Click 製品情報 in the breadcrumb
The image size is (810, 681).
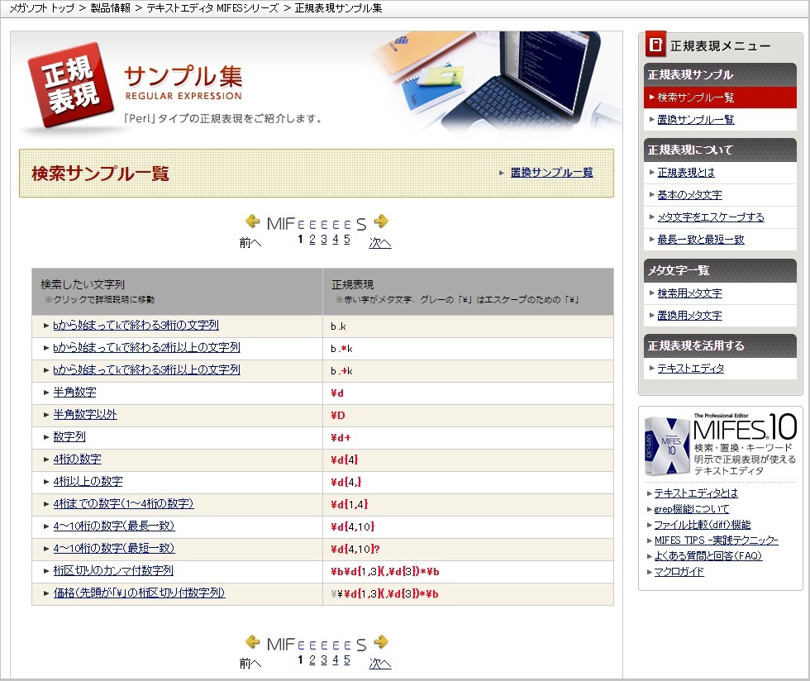[110, 7]
